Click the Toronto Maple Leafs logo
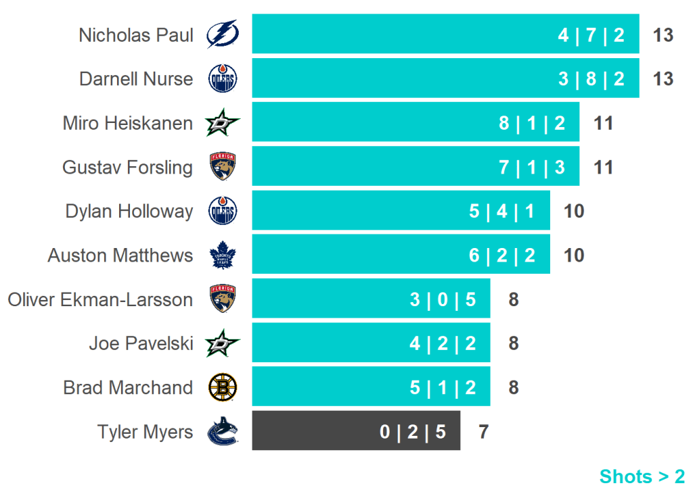This screenshot has height=494, width=693. pyautogui.click(x=223, y=255)
